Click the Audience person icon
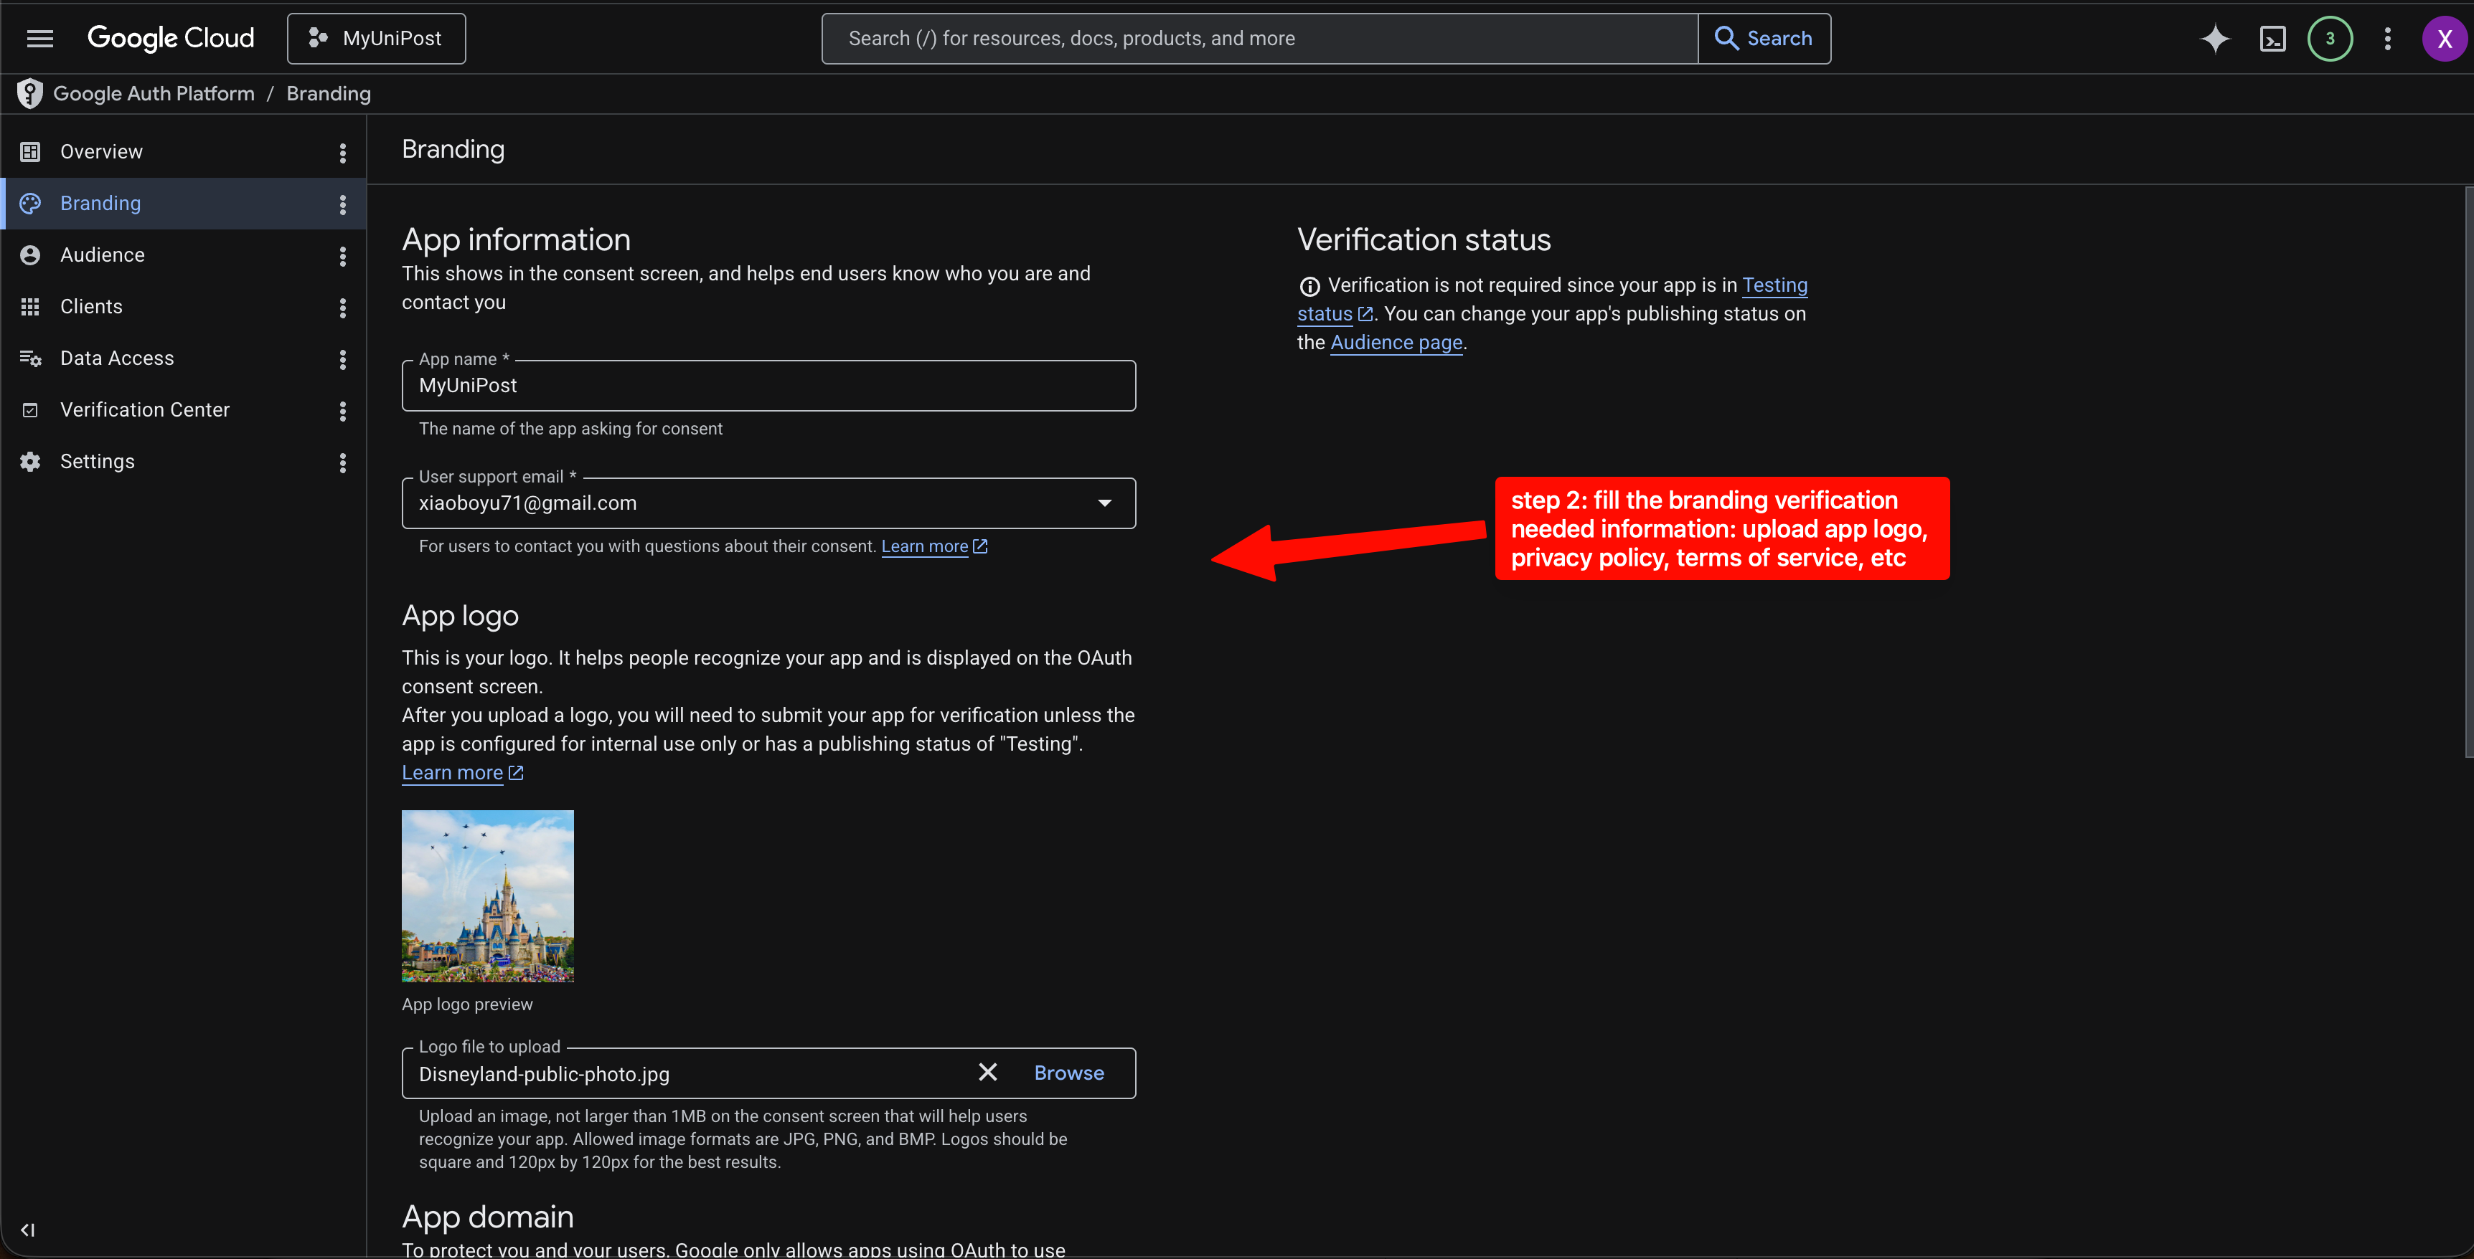This screenshot has width=2474, height=1259. [29, 255]
